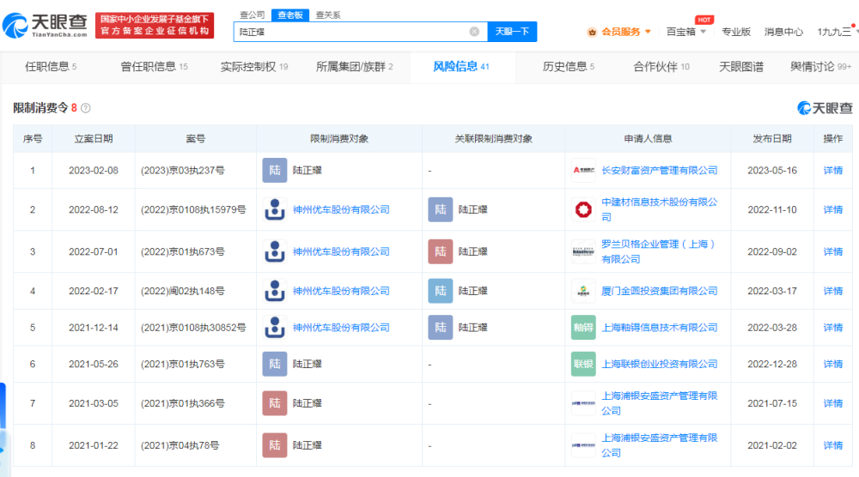Click the Tianyancha logo in header
Image resolution: width=859 pixels, height=477 pixels.
(46, 25)
